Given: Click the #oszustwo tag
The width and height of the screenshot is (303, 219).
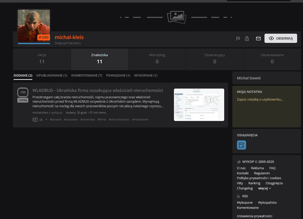Looking at the screenshot, I should pyautogui.click(x=71, y=119).
